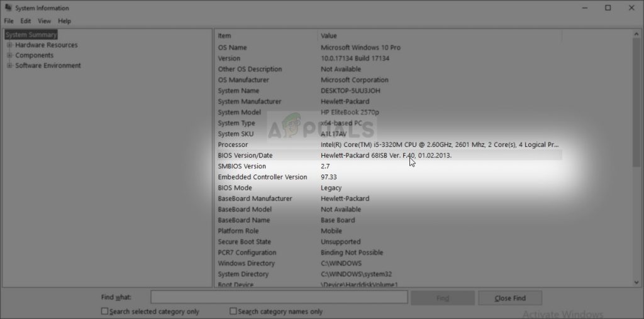
Task: Click the Find button
Action: (443, 298)
